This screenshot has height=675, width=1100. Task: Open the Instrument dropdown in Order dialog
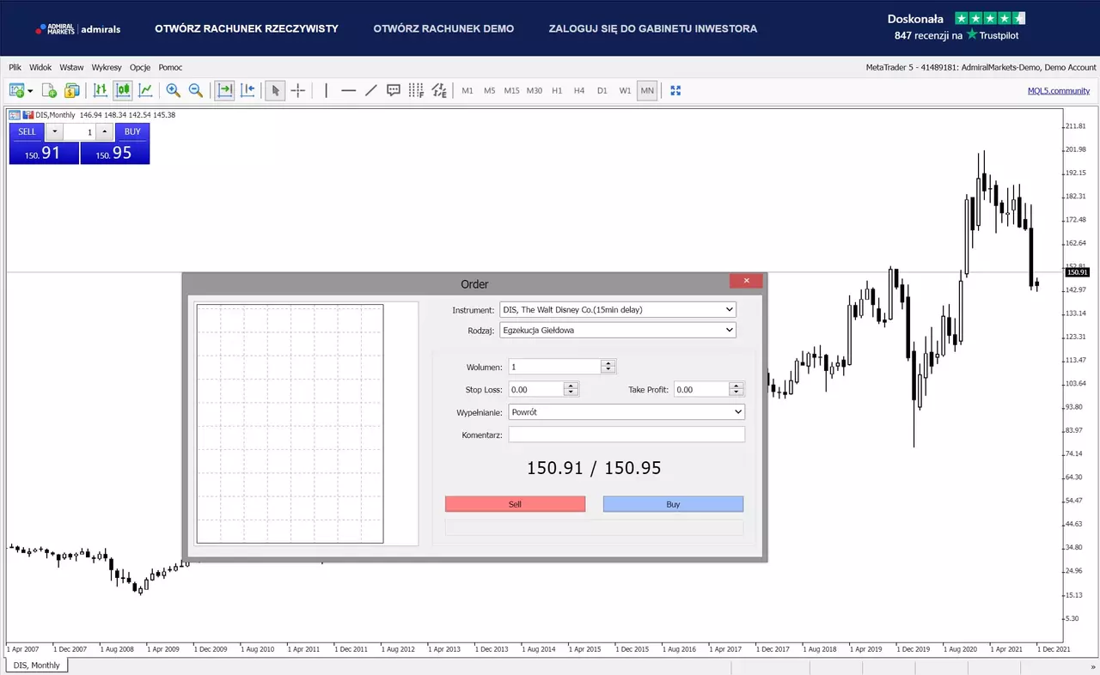point(618,309)
